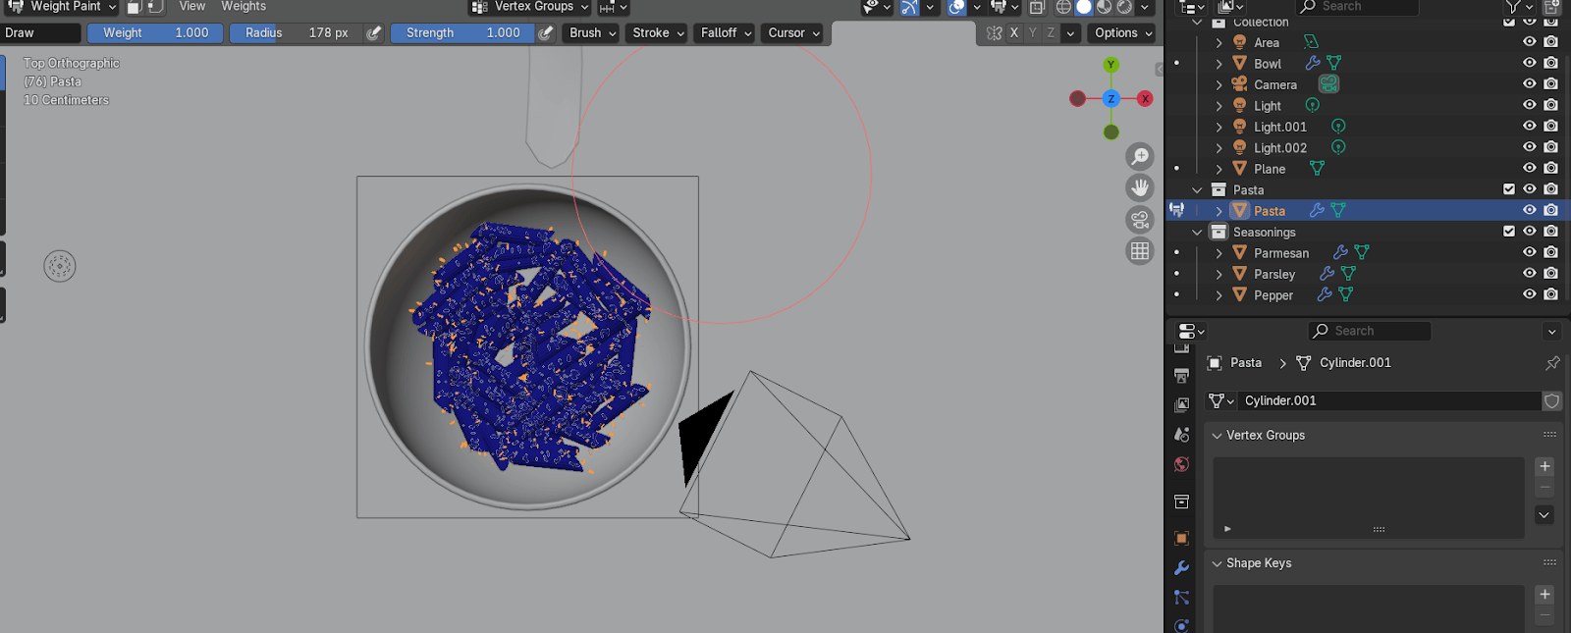Enable radius pressure sensitivity icon
This screenshot has width=1571, height=633.
[x=373, y=32]
